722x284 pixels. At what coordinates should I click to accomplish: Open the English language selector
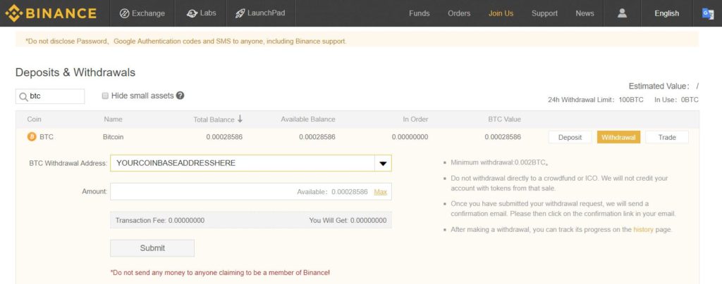coord(666,13)
